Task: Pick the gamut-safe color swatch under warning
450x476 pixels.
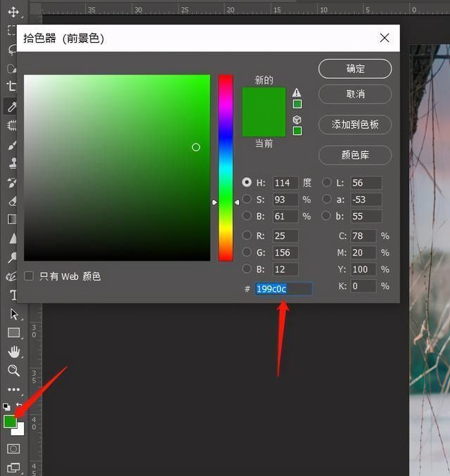Action: click(297, 104)
